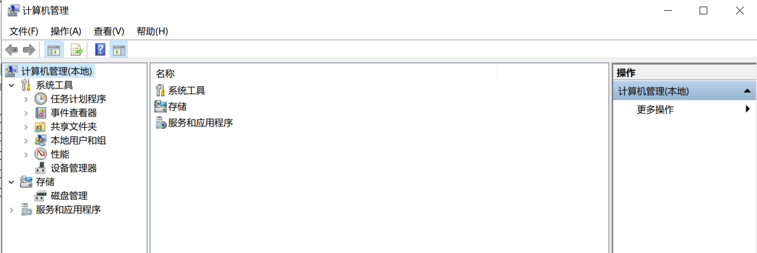Viewport: 757px width, 253px height.
Task: Open the blue help question-mark icon
Action: pyautogui.click(x=100, y=50)
